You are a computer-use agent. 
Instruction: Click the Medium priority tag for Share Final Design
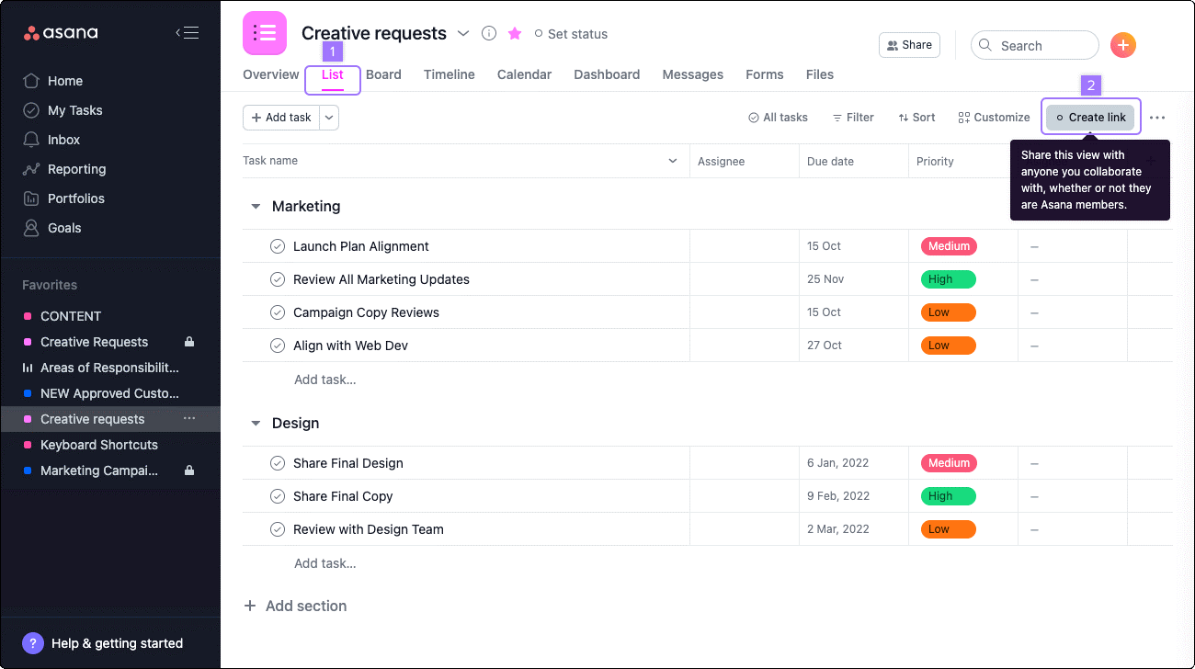point(949,463)
